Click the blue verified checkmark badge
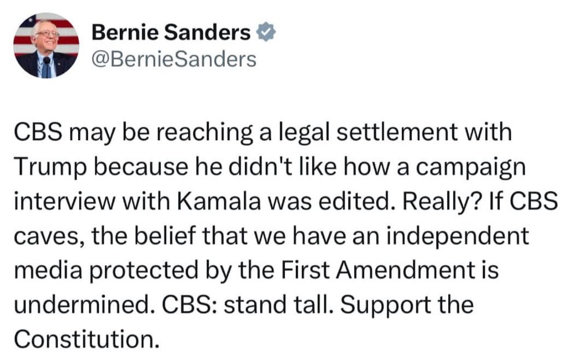579x358 pixels. (265, 34)
